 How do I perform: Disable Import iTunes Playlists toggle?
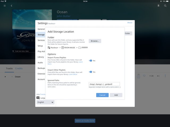pyautogui.click(x=91, y=61)
